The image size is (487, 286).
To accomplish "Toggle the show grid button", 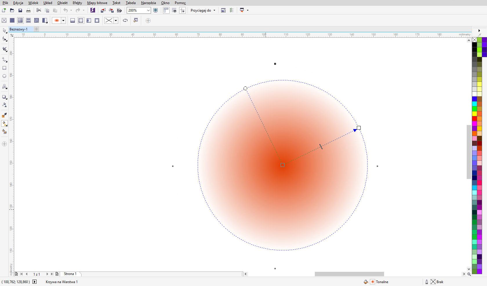I will pos(174,10).
